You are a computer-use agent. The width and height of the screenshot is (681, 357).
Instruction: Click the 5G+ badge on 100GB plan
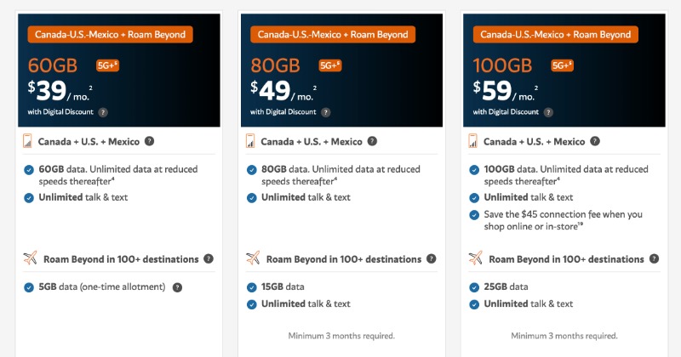(x=562, y=65)
